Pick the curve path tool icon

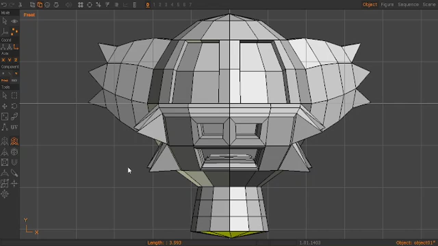click(x=5, y=127)
